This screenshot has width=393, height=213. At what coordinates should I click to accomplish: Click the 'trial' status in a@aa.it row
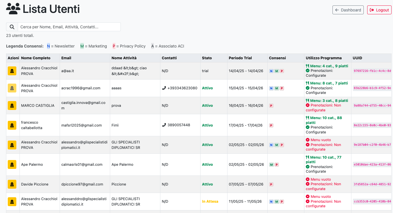(x=205, y=71)
